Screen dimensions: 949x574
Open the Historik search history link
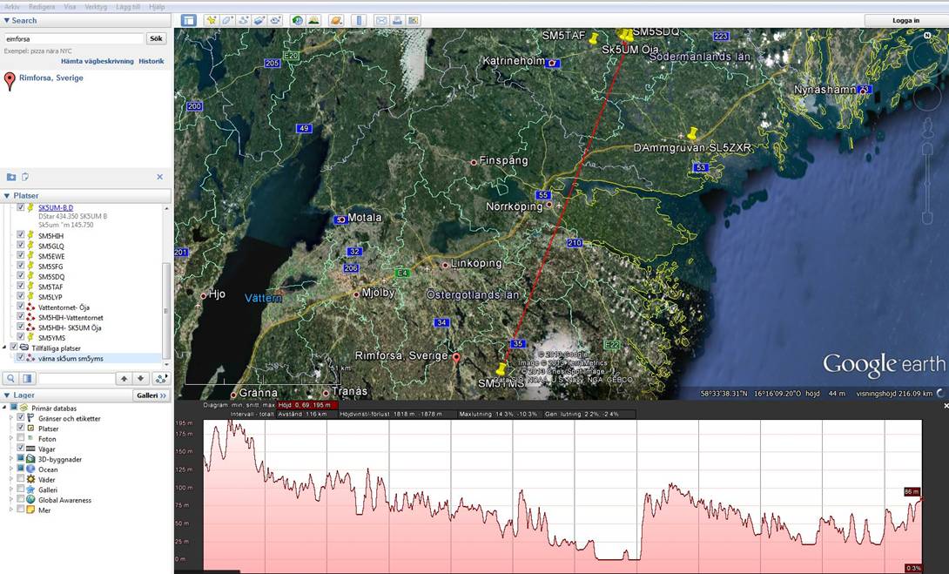coord(151,61)
